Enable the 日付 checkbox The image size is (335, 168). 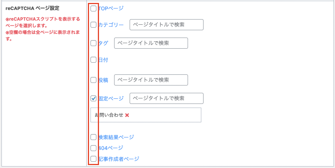coord(93,60)
